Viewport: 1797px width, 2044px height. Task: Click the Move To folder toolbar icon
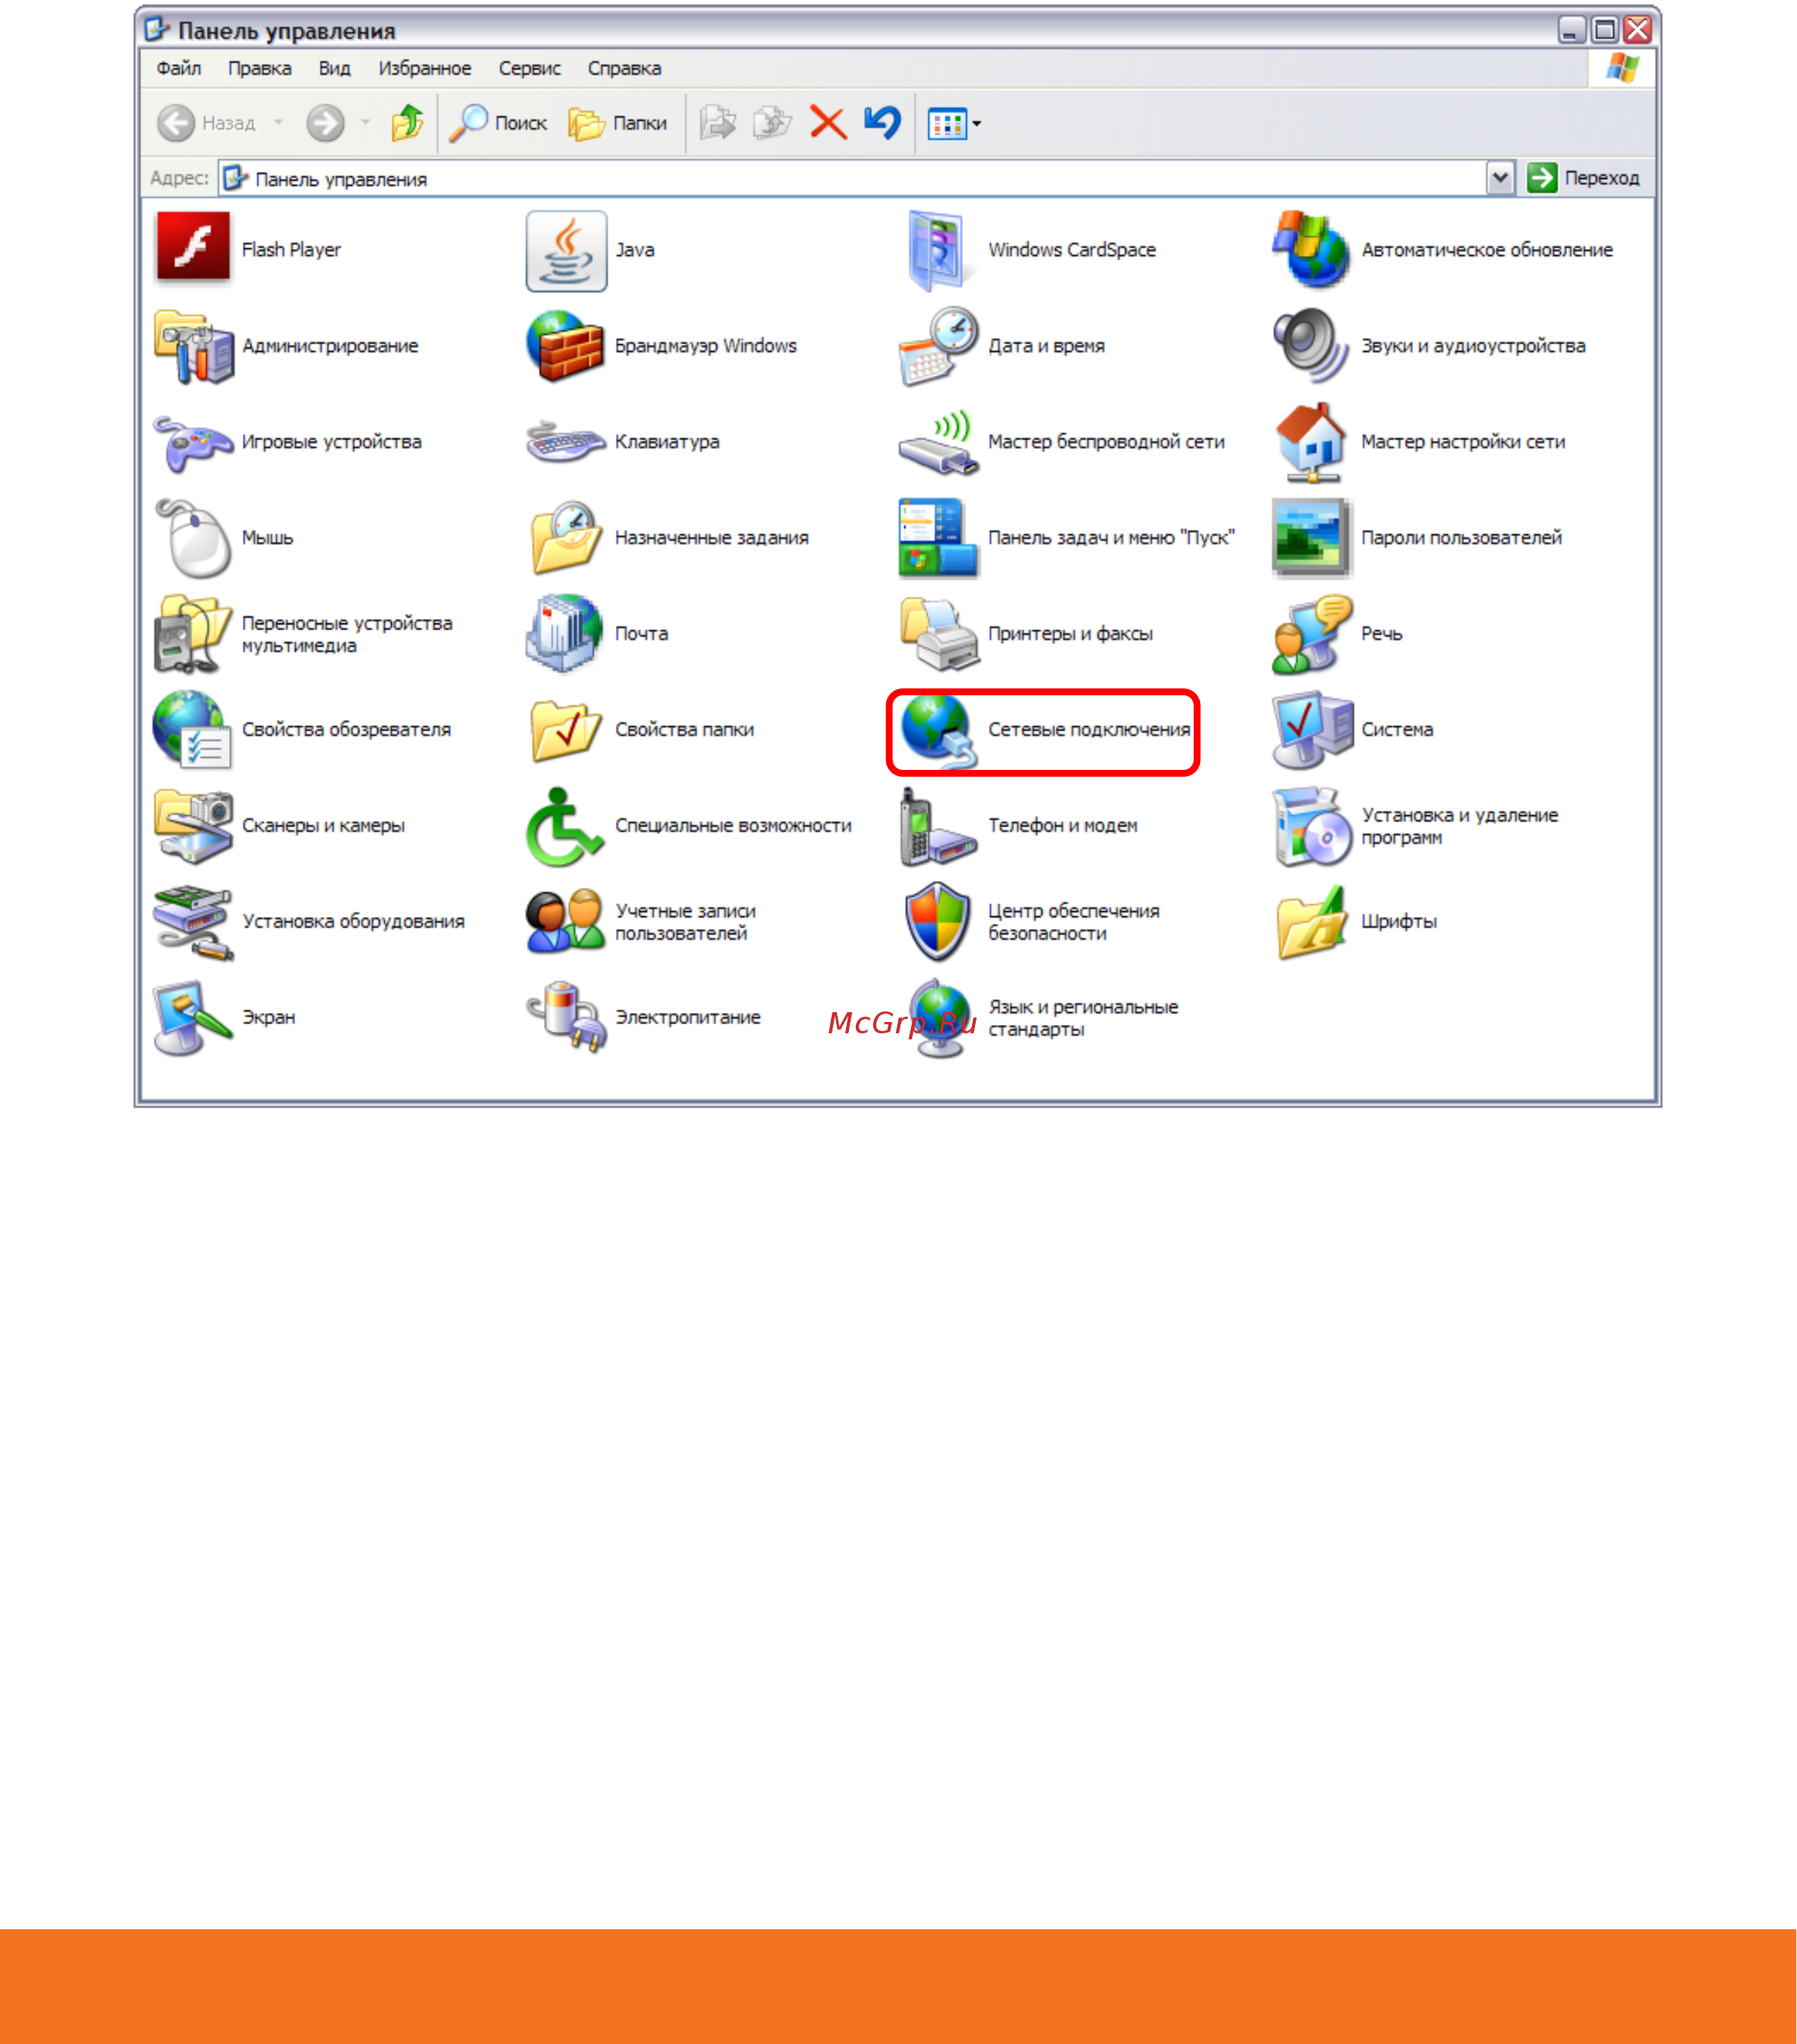coord(718,123)
